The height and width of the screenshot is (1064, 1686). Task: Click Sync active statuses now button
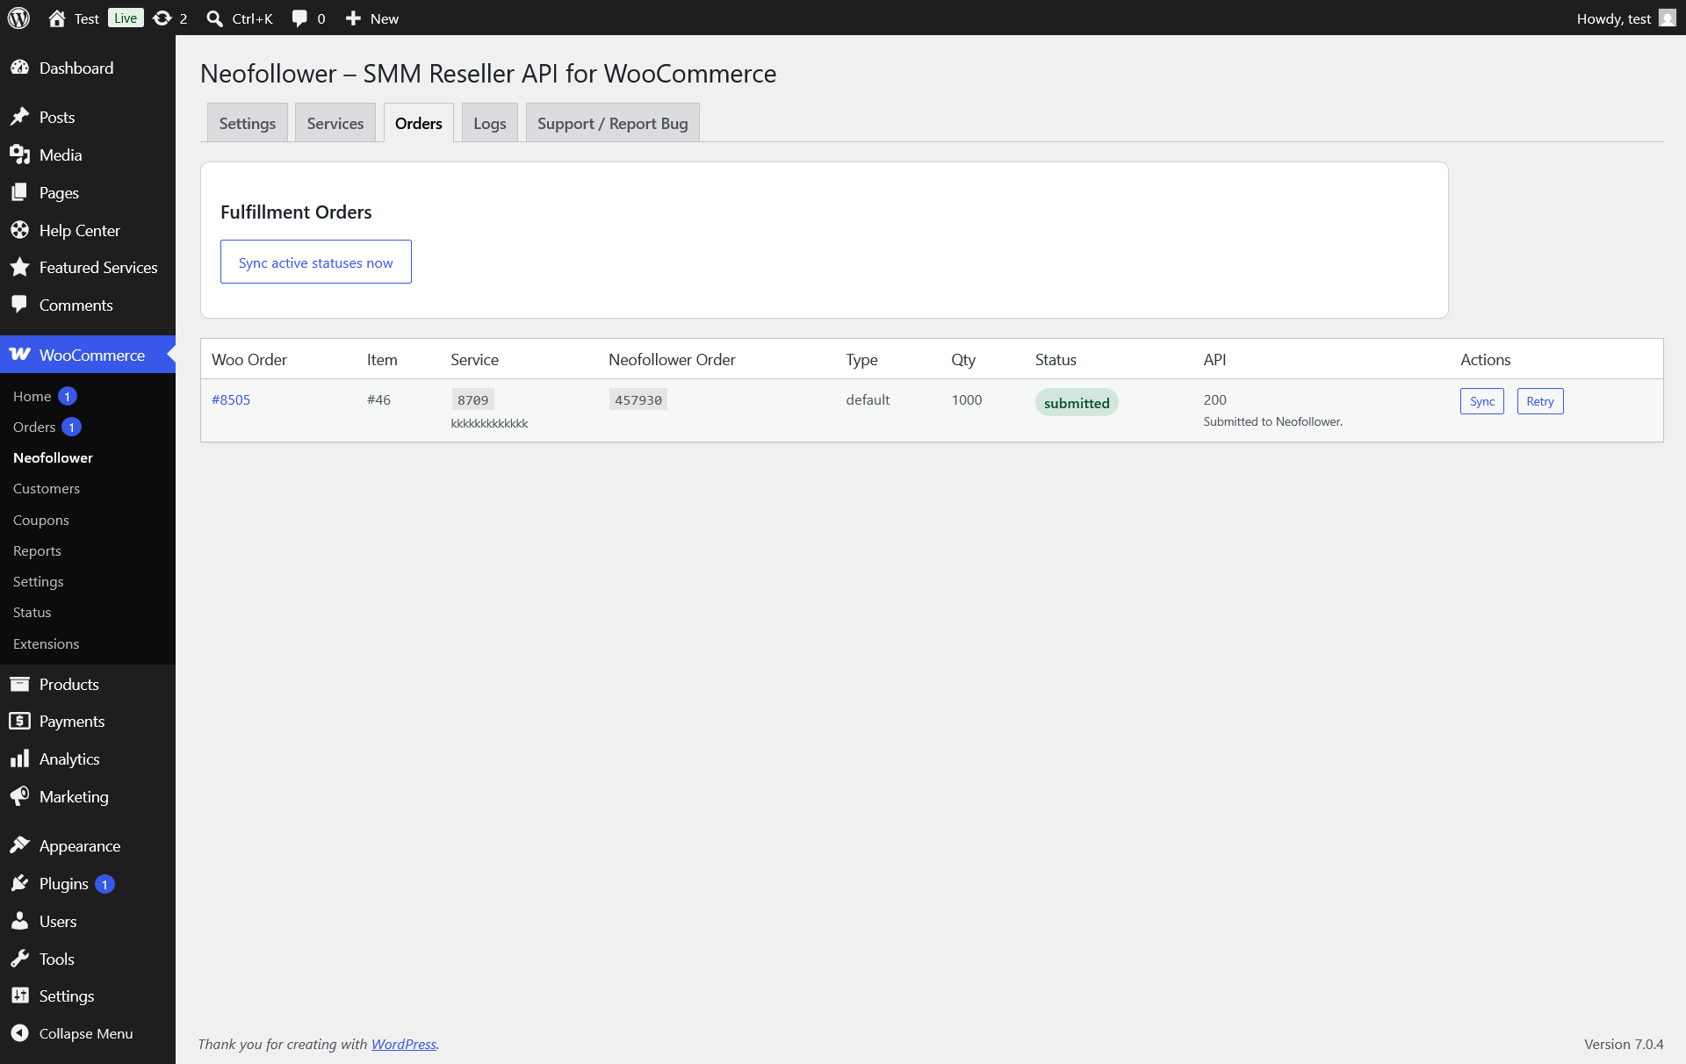click(316, 262)
